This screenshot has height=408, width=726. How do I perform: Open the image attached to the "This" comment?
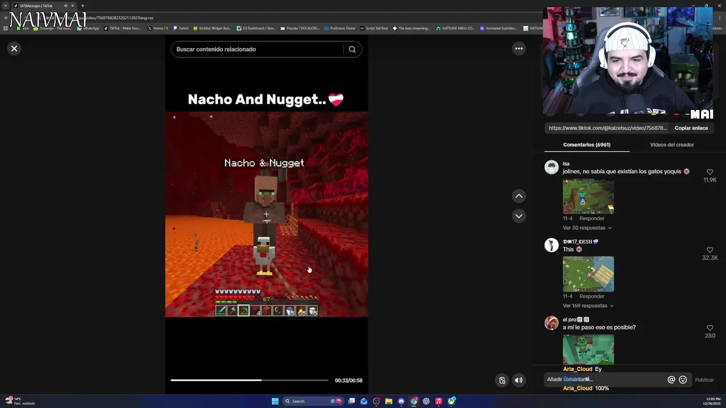[x=588, y=274]
